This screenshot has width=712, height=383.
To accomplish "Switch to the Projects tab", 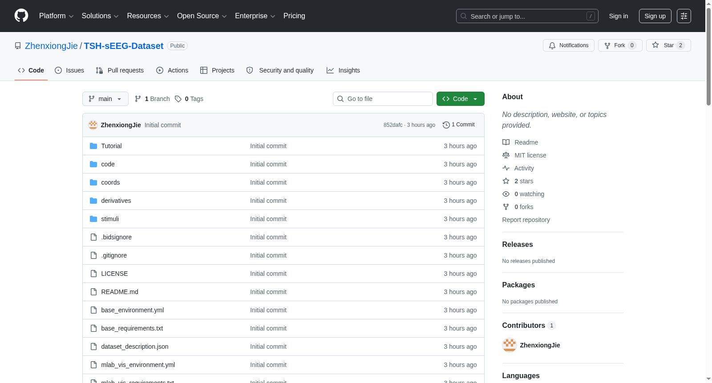I will 217,70.
